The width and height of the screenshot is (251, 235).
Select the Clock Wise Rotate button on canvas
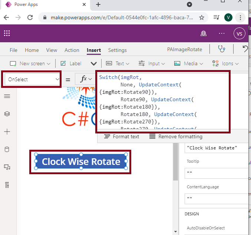click(x=81, y=161)
